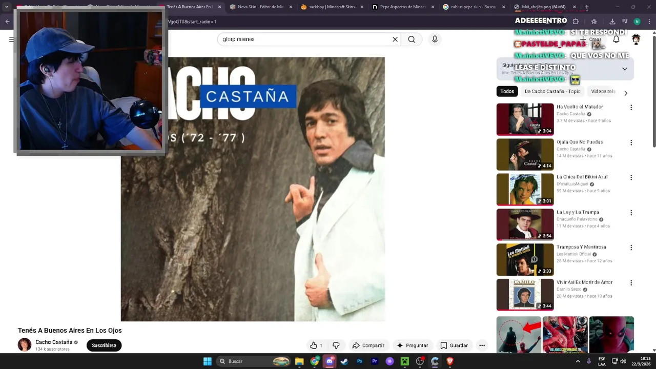The height and width of the screenshot is (369, 656).
Task: Open the browser bookmarks star icon
Action: (x=594, y=22)
